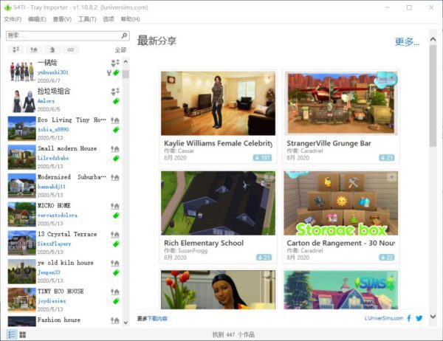Click lot icon on MICRO HOME row
Image resolution: width=443 pixels, height=341 pixels.
click(115, 206)
